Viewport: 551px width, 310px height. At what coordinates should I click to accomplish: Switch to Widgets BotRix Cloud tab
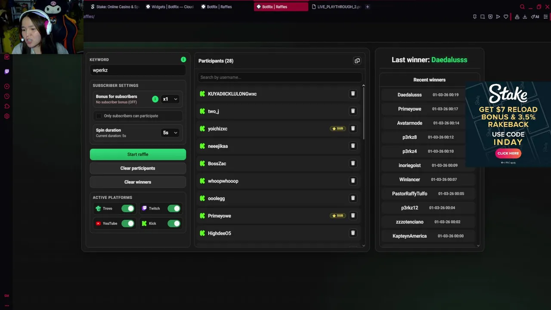click(x=170, y=7)
